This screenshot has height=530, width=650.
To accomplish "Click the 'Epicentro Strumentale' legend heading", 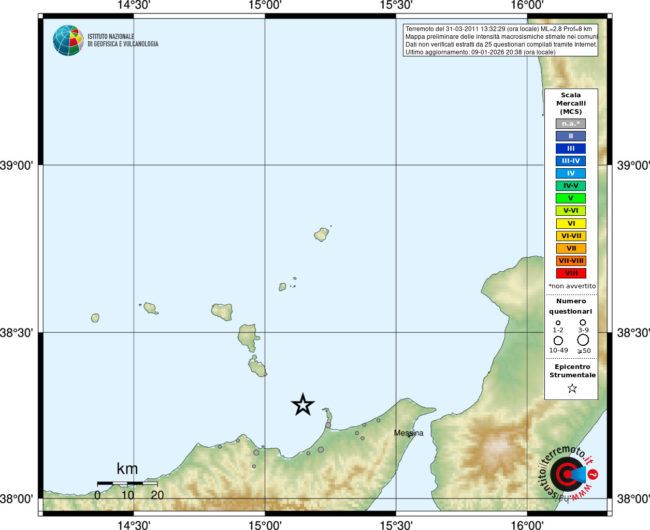I will click(x=572, y=371).
